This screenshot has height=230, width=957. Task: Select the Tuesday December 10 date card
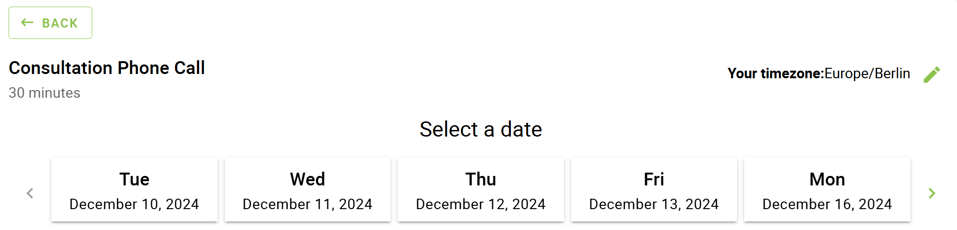(134, 190)
